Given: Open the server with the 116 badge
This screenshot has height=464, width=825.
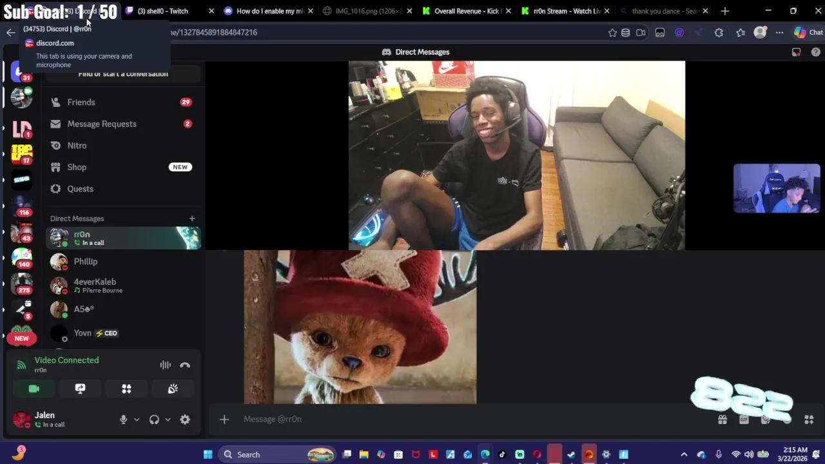Looking at the screenshot, I should 22,206.
